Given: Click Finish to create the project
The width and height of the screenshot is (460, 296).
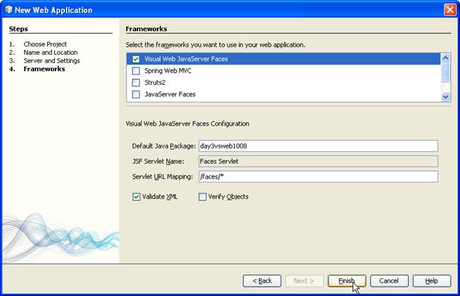Looking at the screenshot, I should click(x=347, y=281).
